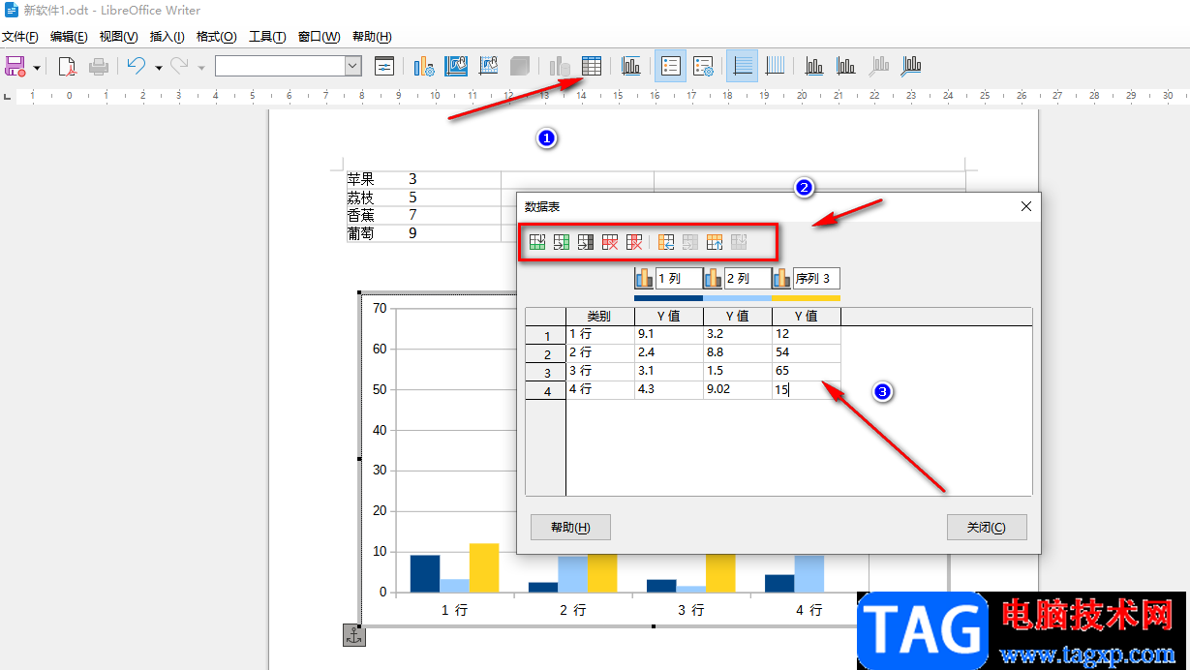Image resolution: width=1190 pixels, height=670 pixels.
Task: Open the 帮助(H) menu
Action: tap(372, 37)
